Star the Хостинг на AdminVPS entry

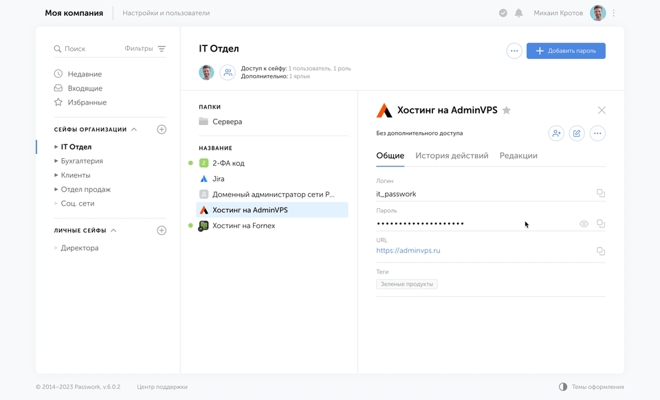coord(507,111)
